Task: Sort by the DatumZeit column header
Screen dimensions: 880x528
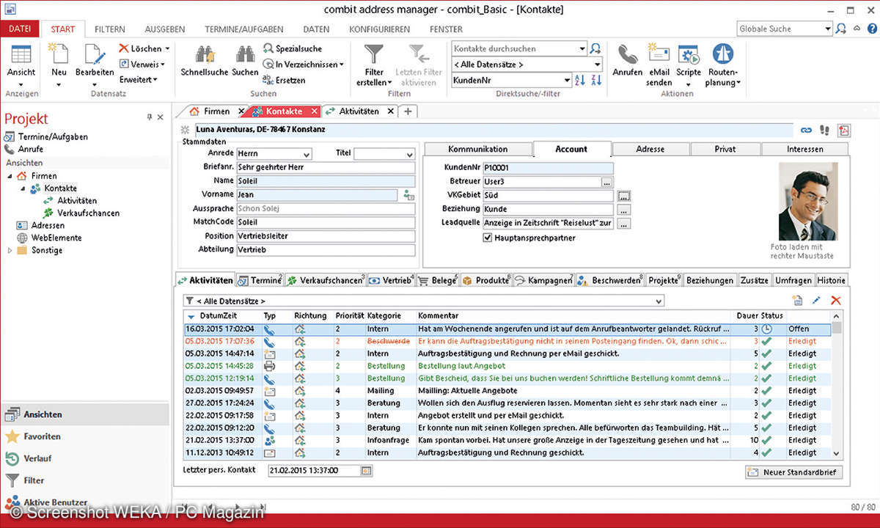Action: [x=217, y=315]
